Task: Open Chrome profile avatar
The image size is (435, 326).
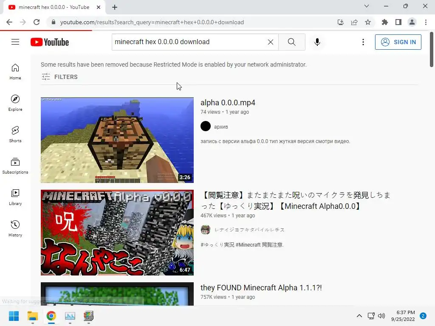Action: [412, 22]
